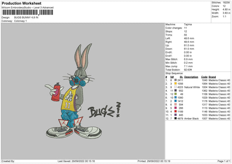The image size is (232, 164).
Task: Click the blue swatch for code 1029
Action: (x=176, y=97)
